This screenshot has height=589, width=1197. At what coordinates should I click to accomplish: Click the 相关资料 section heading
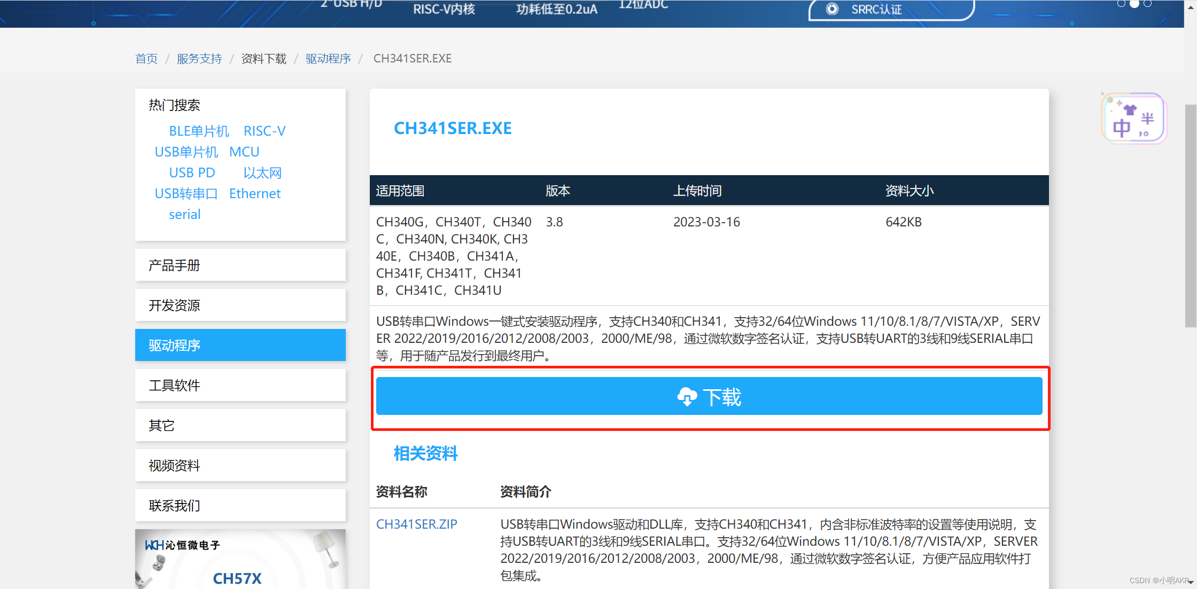[425, 453]
